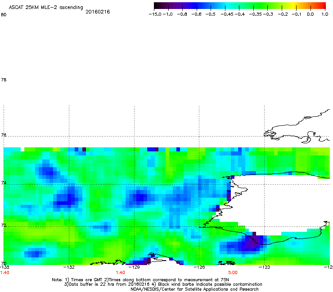The width and height of the screenshot is (333, 292).
Task: Click the -1.0 color scale label
Action: click(x=168, y=14)
